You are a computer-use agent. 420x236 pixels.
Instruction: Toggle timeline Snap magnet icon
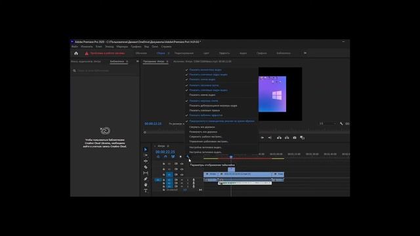[165, 157]
